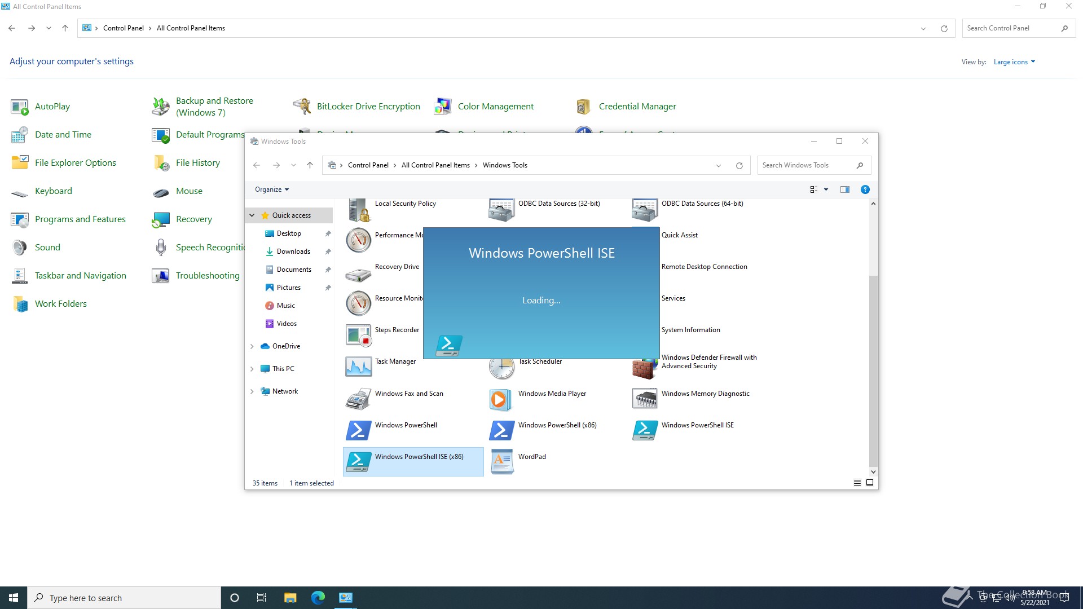Viewport: 1083px width, 609px height.
Task: Select Pictures in the navigation pane
Action: pos(289,288)
